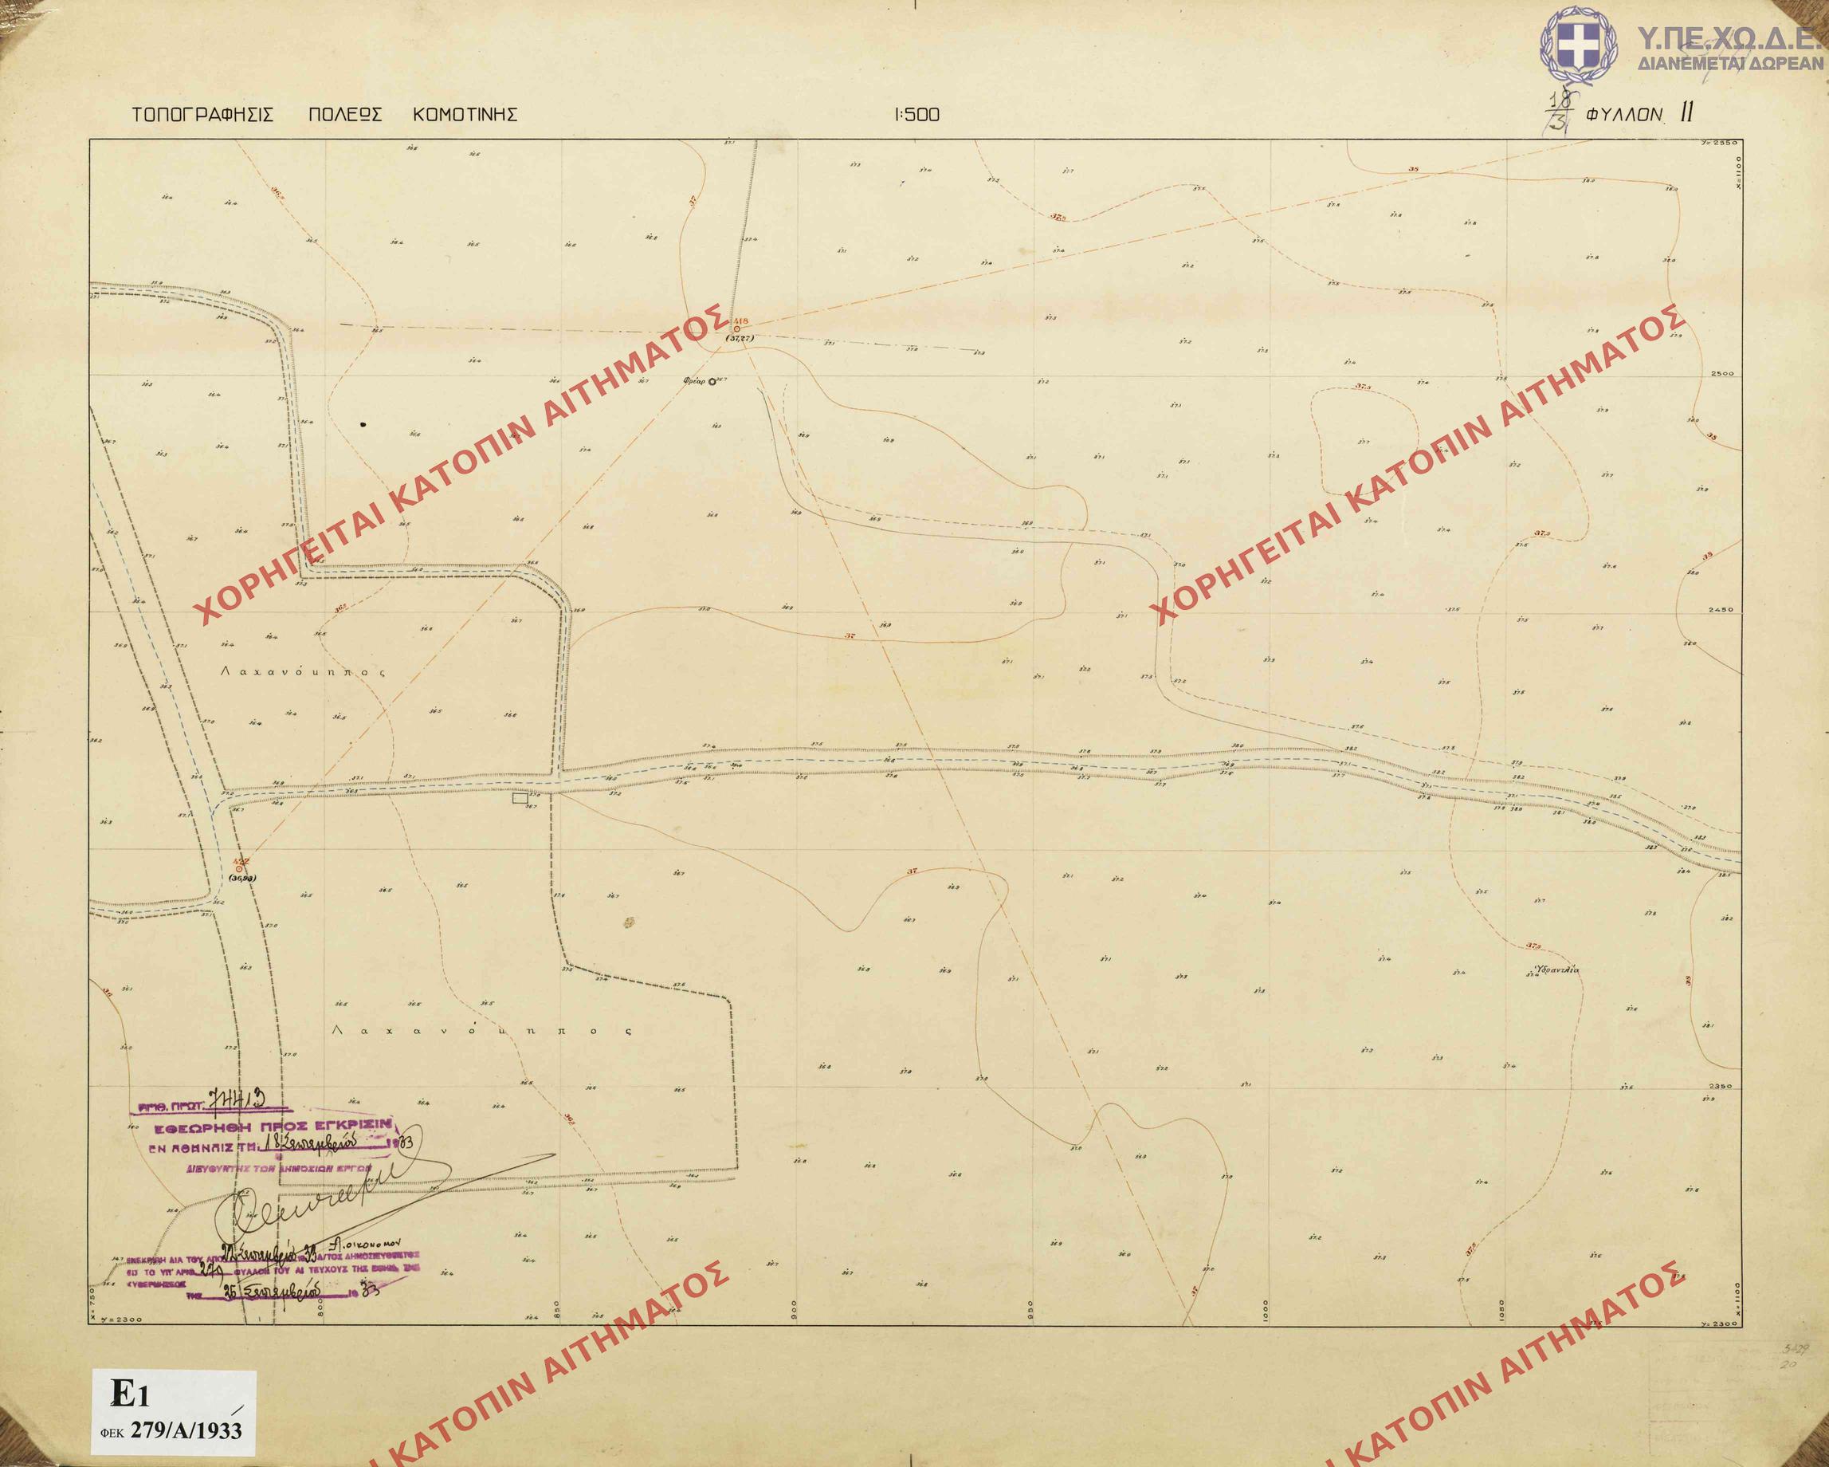Image resolution: width=1829 pixels, height=1467 pixels.
Task: Click the Φρέαρ well circle symbol
Action: pyautogui.click(x=712, y=382)
